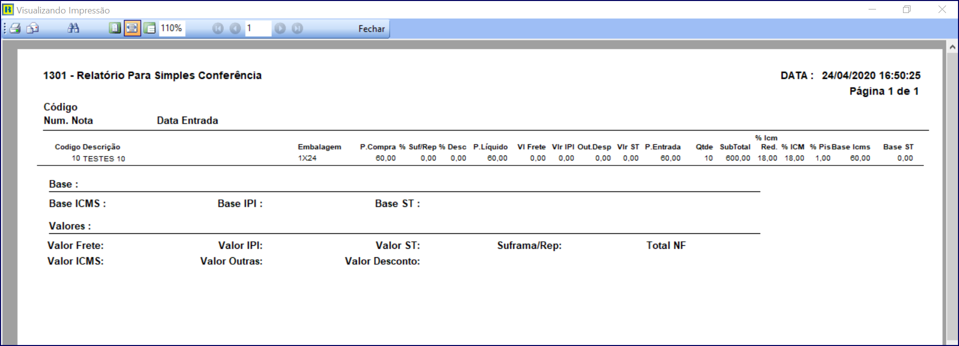959x346 pixels.
Task: Click the 'Base IPI :' label
Action: pyautogui.click(x=240, y=204)
